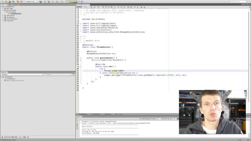
Task: Switch to the Projects tab
Action: 3,5
